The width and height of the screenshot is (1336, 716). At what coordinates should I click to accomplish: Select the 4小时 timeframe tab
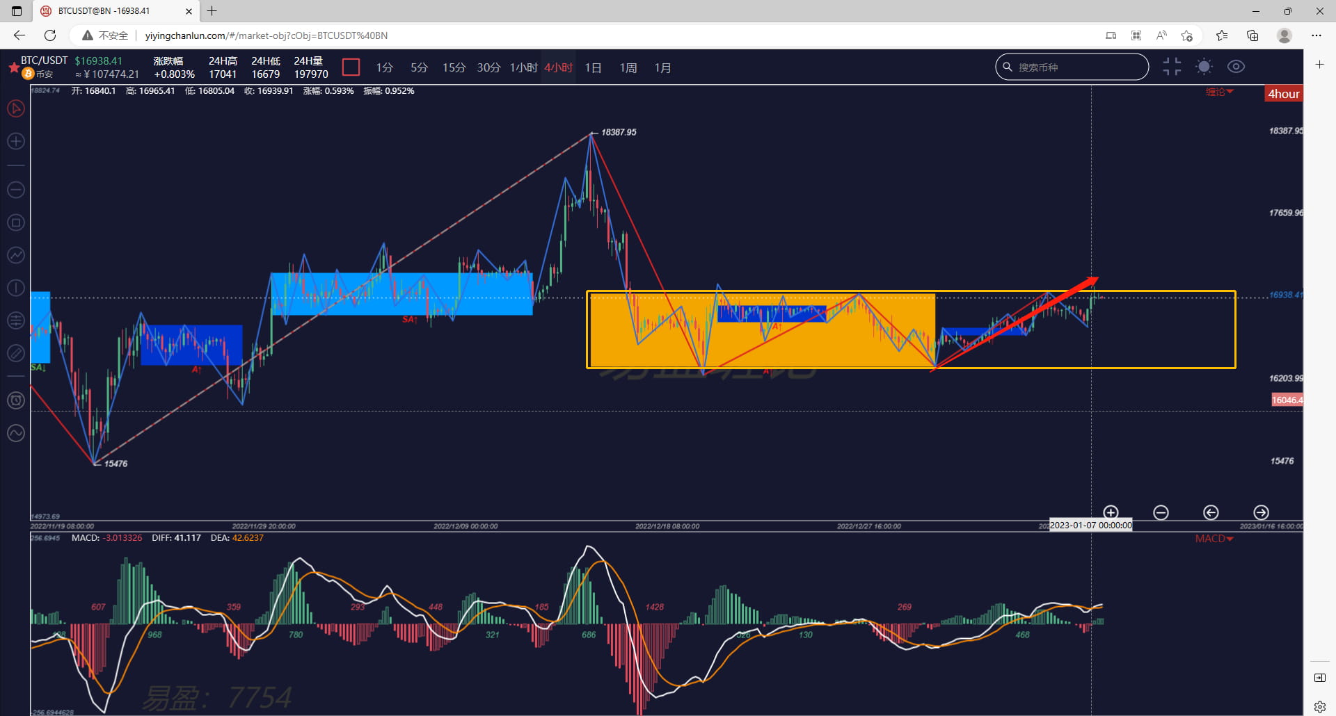559,67
